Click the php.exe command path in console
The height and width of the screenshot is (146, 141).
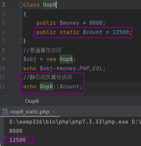point(69,122)
